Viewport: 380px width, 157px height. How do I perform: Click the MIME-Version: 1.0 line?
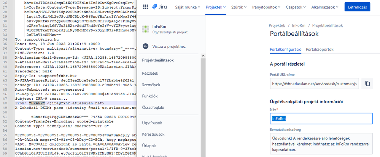[34, 53]
